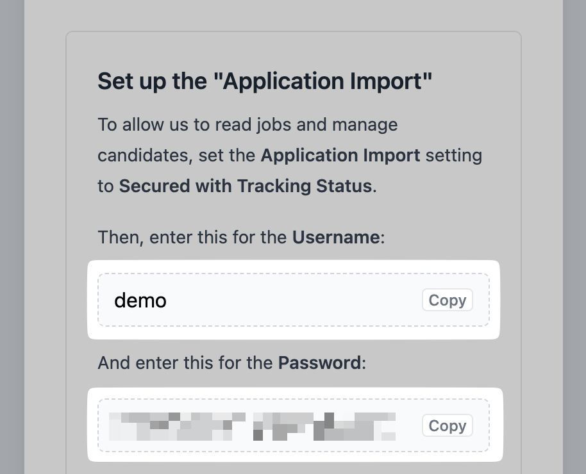Click the "demo" username text
The image size is (586, 474).
tap(140, 300)
